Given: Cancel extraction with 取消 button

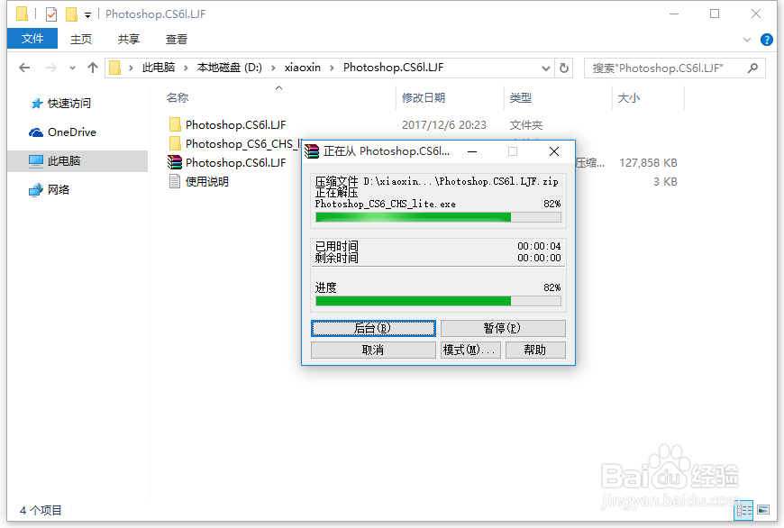Looking at the screenshot, I should 373,350.
